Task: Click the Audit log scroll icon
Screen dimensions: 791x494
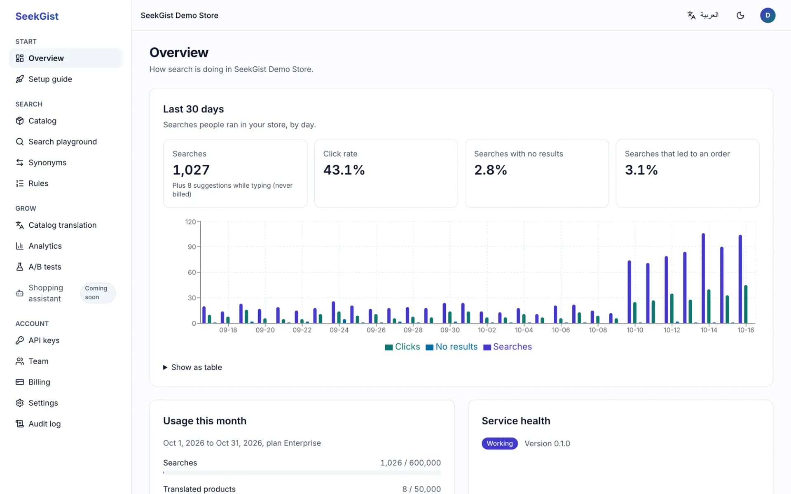Action: pyautogui.click(x=19, y=424)
